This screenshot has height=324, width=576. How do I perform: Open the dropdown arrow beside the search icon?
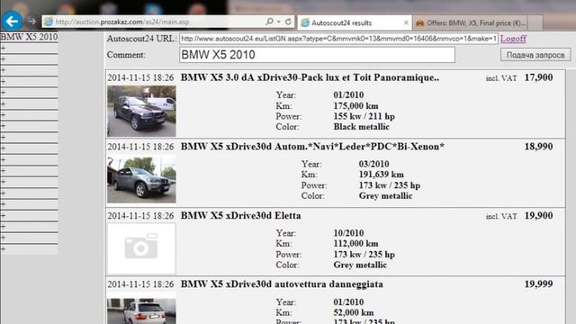click(x=279, y=22)
